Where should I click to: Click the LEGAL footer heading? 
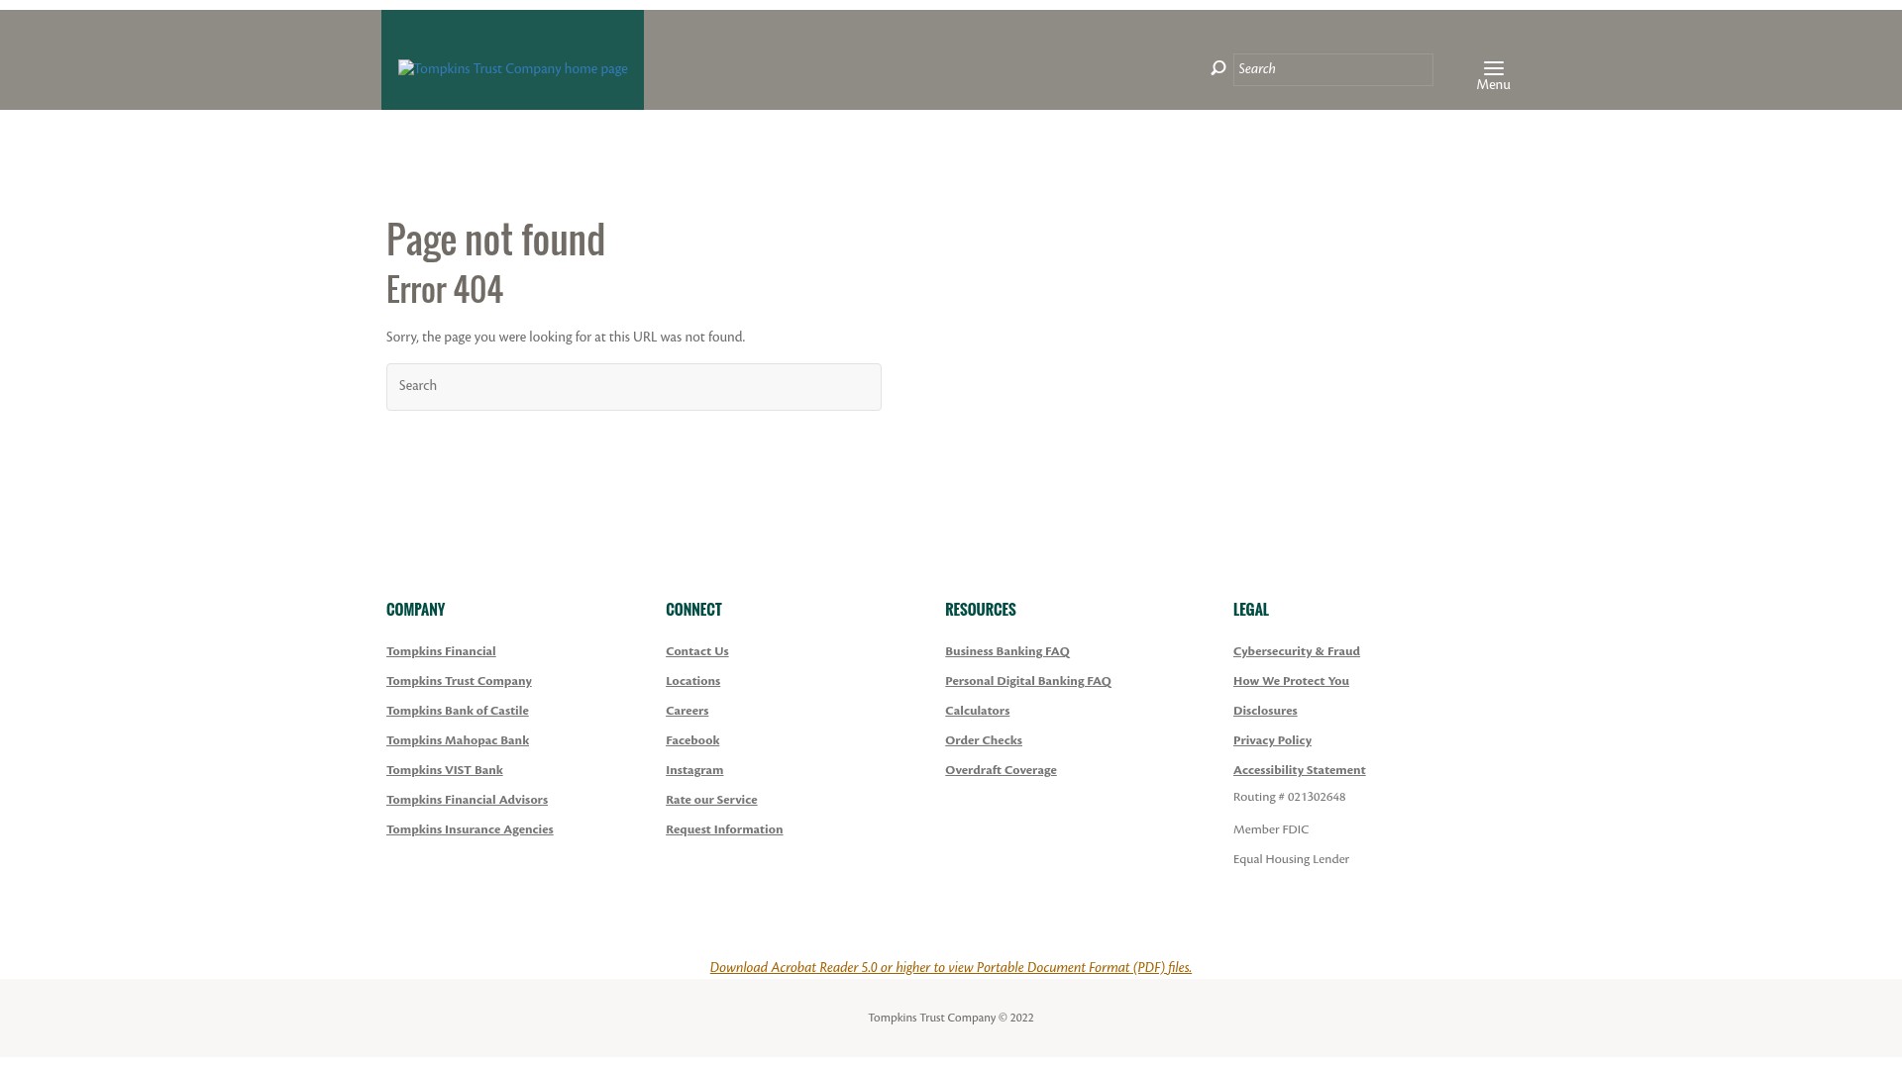tap(1250, 610)
